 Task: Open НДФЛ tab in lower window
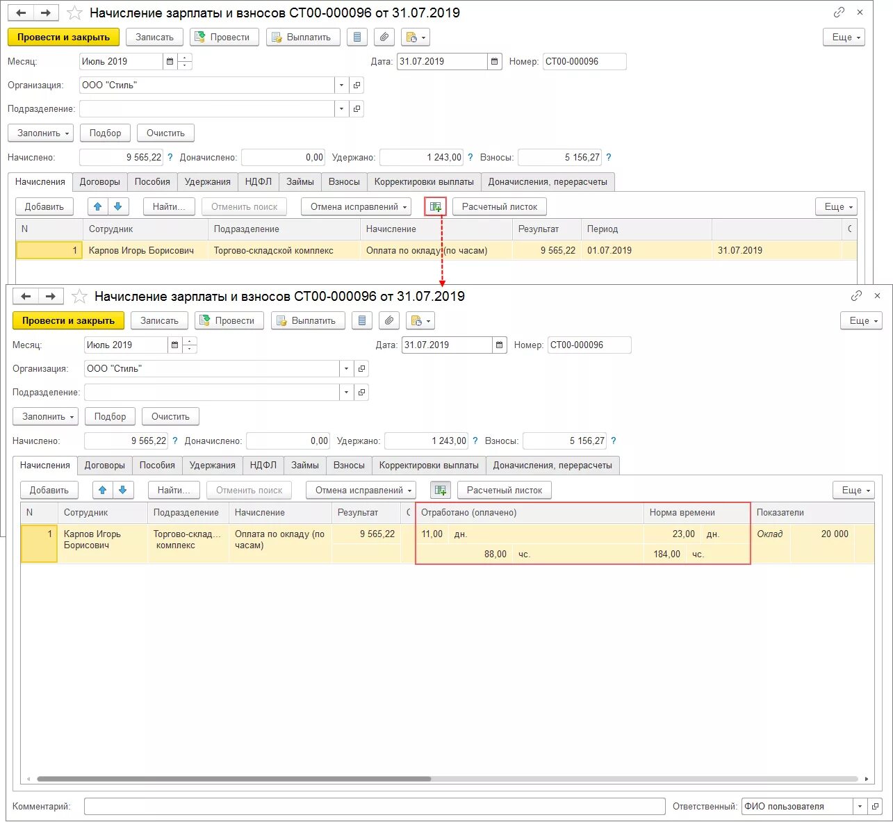tap(263, 465)
